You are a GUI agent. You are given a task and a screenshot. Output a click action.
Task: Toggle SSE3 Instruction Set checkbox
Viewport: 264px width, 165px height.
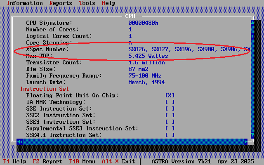tap(170, 122)
